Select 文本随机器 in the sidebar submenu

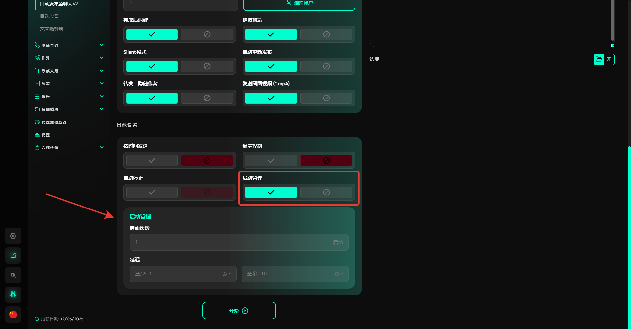pos(52,29)
